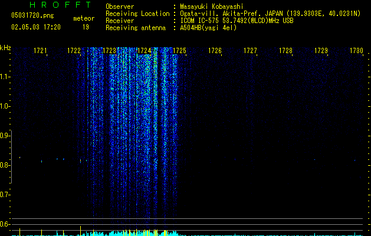Click the 0.7 kHz frequency label
Image resolution: width=371 pixels, height=236 pixels.
click(5, 195)
